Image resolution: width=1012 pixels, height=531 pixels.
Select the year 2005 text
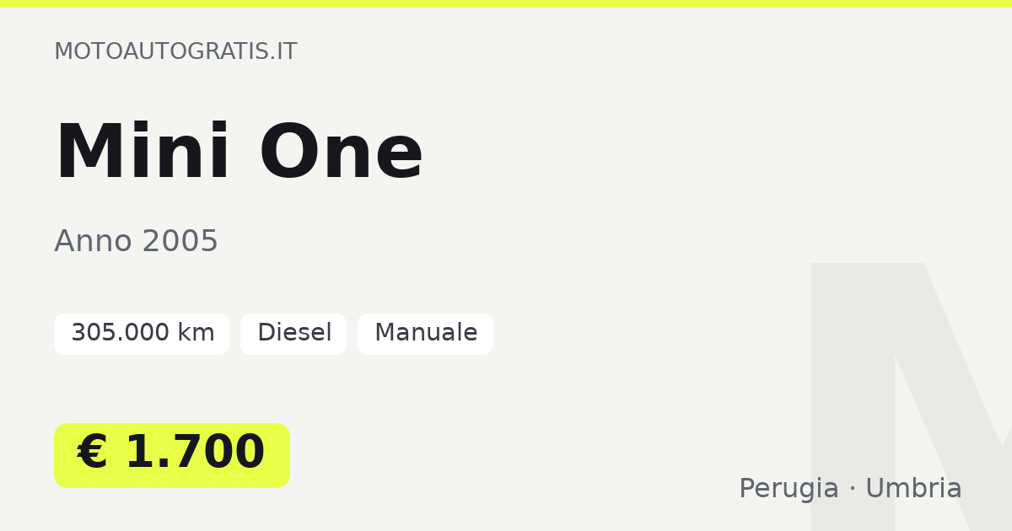(180, 242)
